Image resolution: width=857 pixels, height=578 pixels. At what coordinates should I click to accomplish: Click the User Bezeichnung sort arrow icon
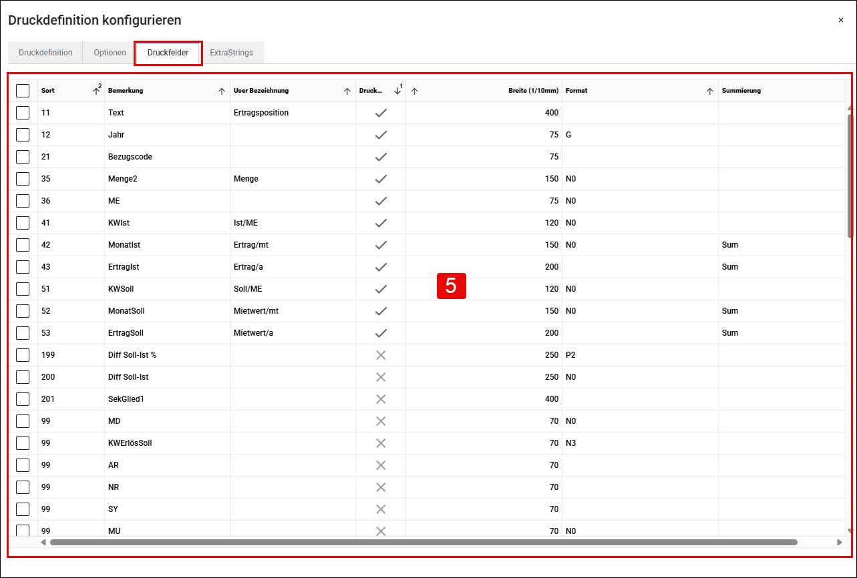point(347,91)
